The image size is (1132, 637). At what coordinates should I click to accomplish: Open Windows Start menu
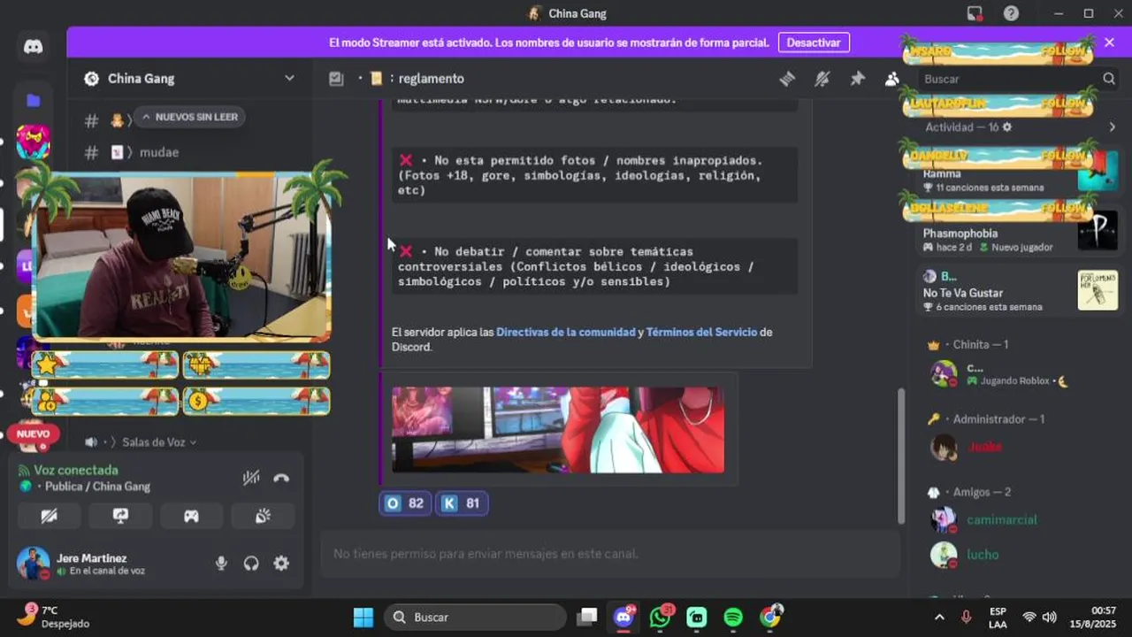pos(363,618)
